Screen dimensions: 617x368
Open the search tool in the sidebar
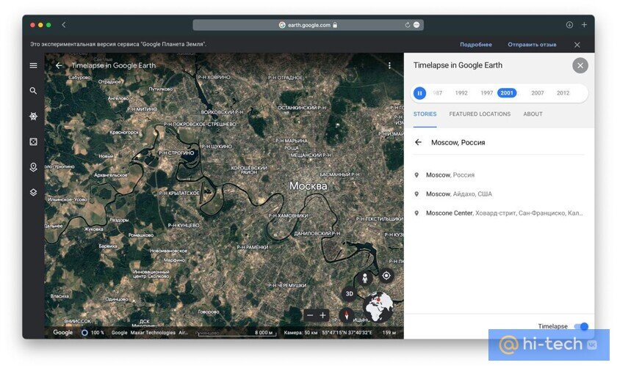[34, 91]
